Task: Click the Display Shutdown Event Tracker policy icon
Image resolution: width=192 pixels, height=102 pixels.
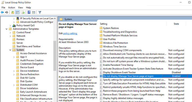Action: pyautogui.click(x=101, y=72)
